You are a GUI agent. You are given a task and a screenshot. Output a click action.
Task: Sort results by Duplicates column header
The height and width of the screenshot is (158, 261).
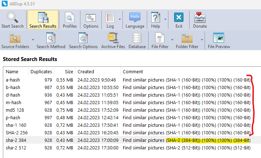pos(41,71)
